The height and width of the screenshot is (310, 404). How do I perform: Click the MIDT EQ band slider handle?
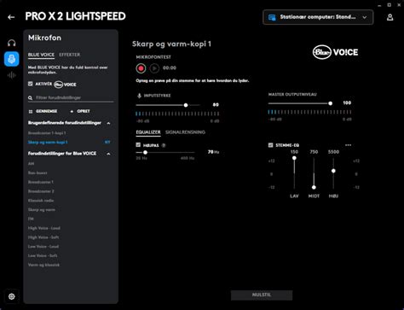pos(314,187)
